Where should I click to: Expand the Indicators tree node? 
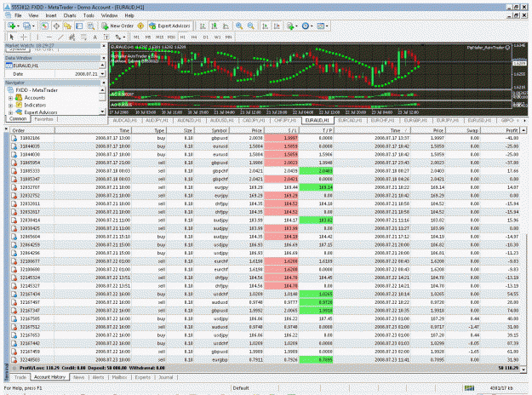(x=10, y=106)
